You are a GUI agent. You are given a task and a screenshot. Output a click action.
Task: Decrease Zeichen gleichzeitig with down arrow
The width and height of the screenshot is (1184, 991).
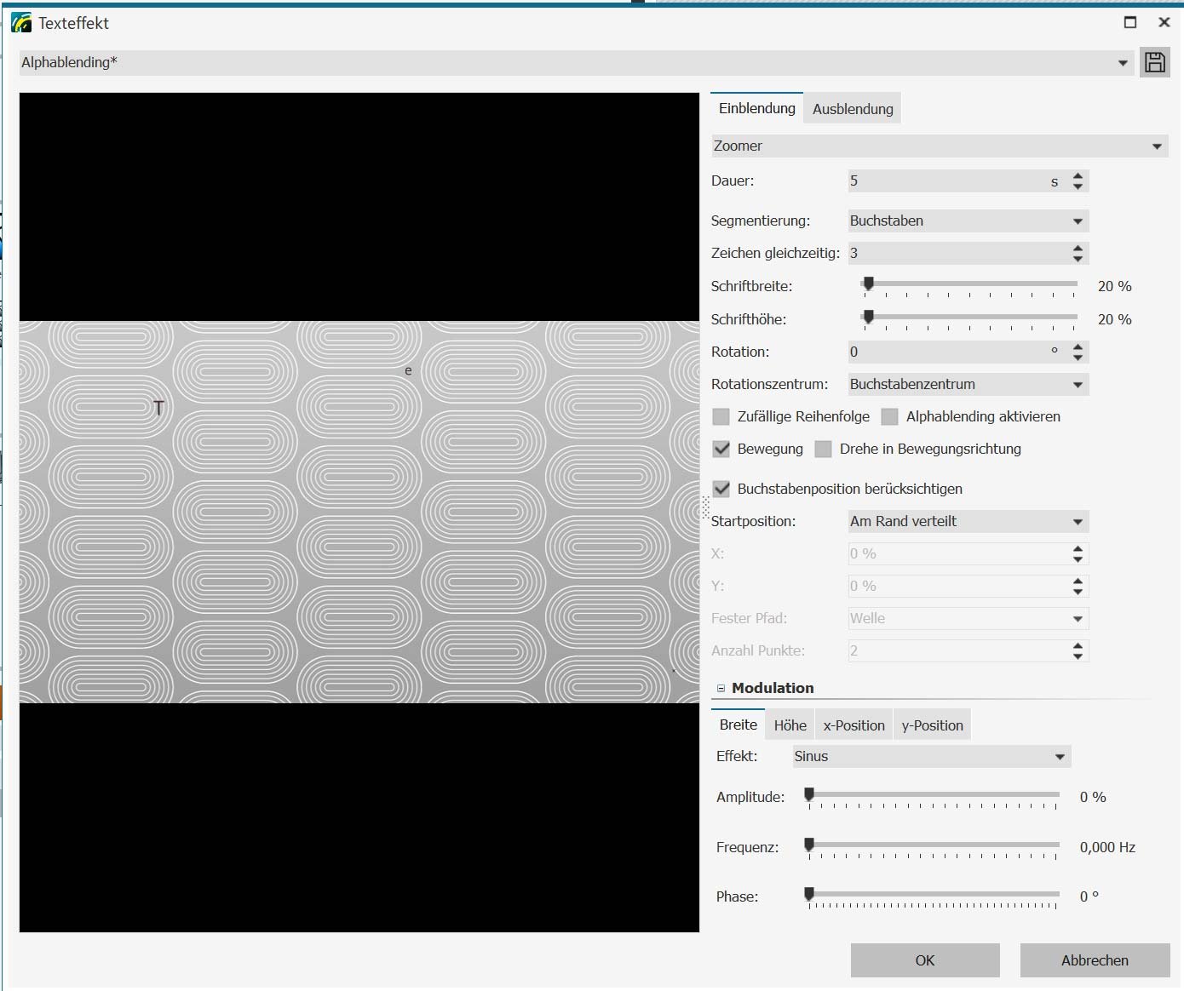click(x=1078, y=258)
